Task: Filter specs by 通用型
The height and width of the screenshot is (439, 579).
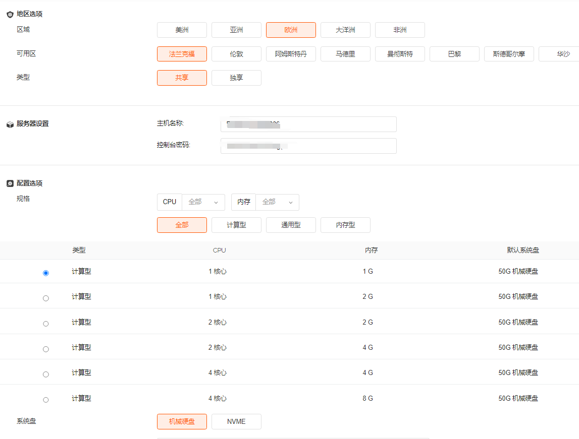Action: coord(291,225)
